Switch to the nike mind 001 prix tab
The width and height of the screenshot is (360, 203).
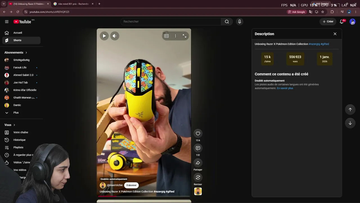click(73, 4)
